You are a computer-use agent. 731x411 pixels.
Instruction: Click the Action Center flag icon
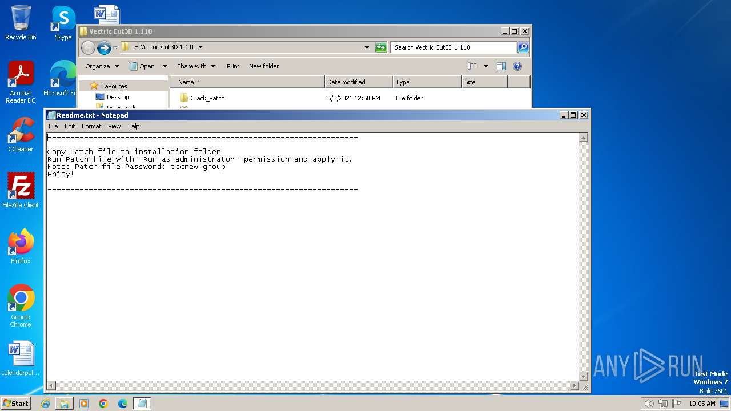tap(677, 404)
